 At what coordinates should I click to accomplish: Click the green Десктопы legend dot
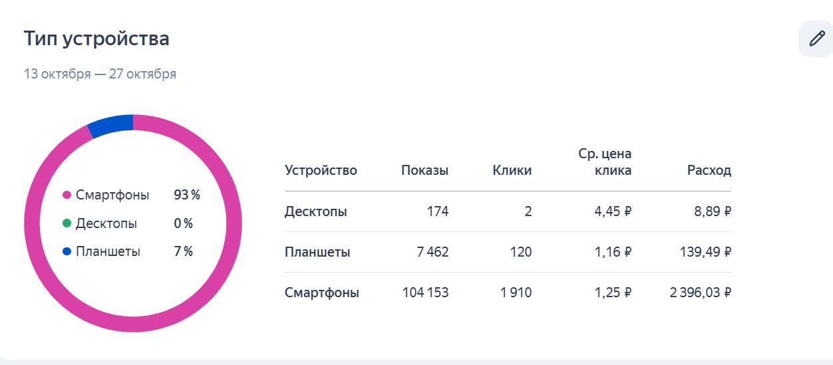[x=67, y=223]
